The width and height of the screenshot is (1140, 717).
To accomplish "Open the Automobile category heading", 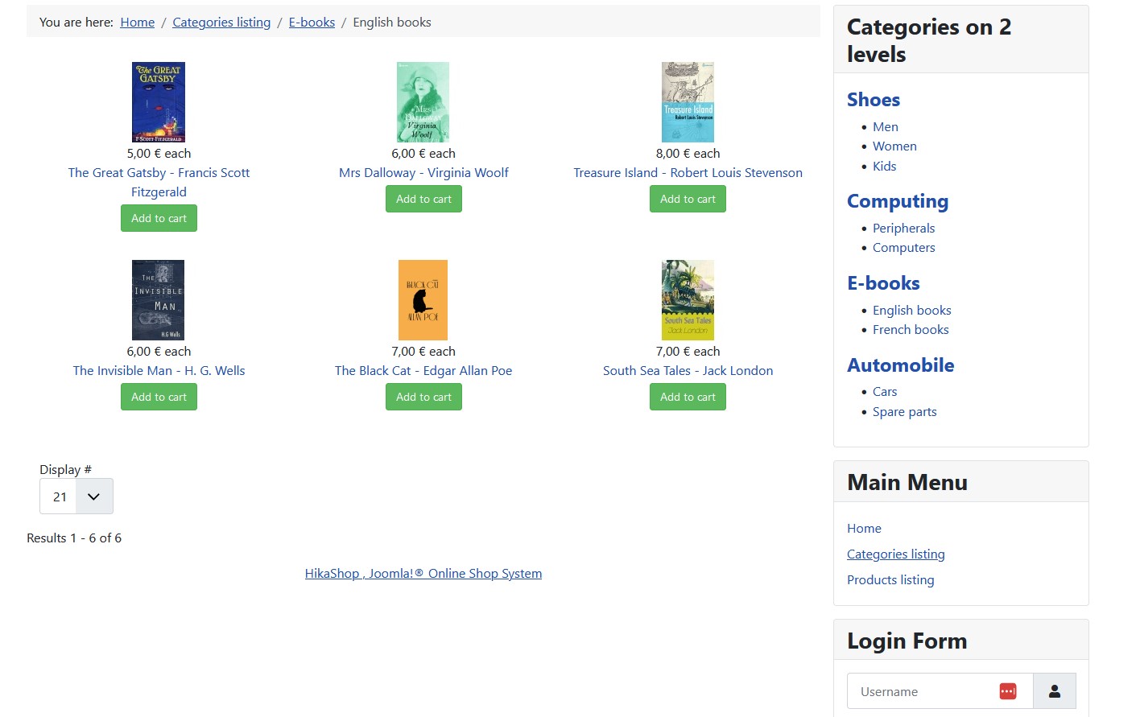I will click(900, 365).
